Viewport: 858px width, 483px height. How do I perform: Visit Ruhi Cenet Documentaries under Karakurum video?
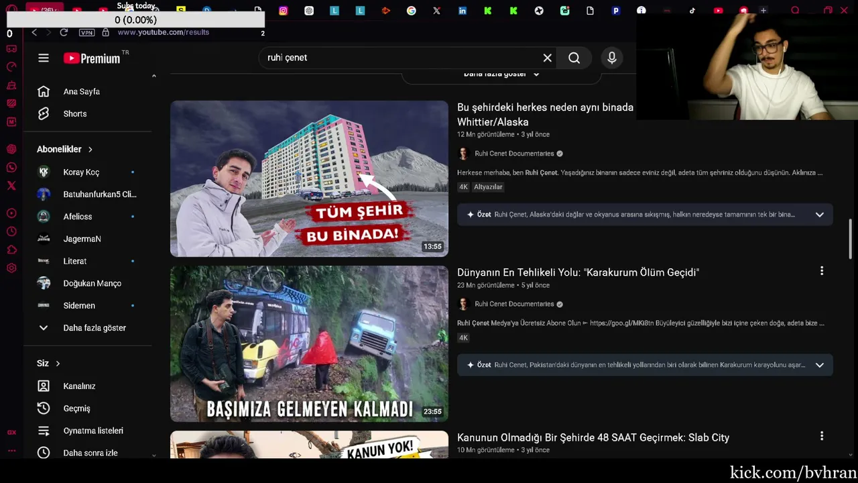point(514,304)
